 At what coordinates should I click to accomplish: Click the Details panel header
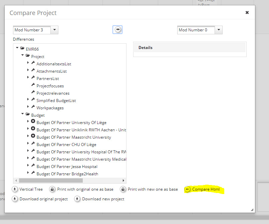[x=190, y=48]
